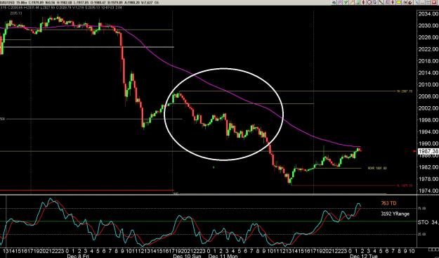Image resolution: width=439 pixels, height=258 pixels.
Task: Click the green checkmark toolbar icon
Action: click(346, 3)
